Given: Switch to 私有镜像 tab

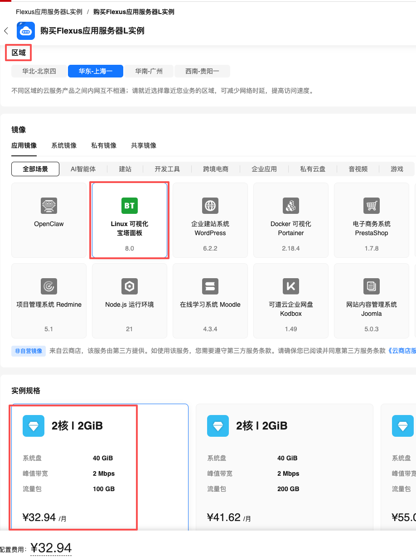Looking at the screenshot, I should click(x=104, y=145).
